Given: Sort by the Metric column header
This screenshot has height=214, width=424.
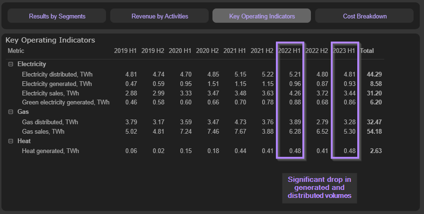Looking at the screenshot, I should tap(16, 51).
